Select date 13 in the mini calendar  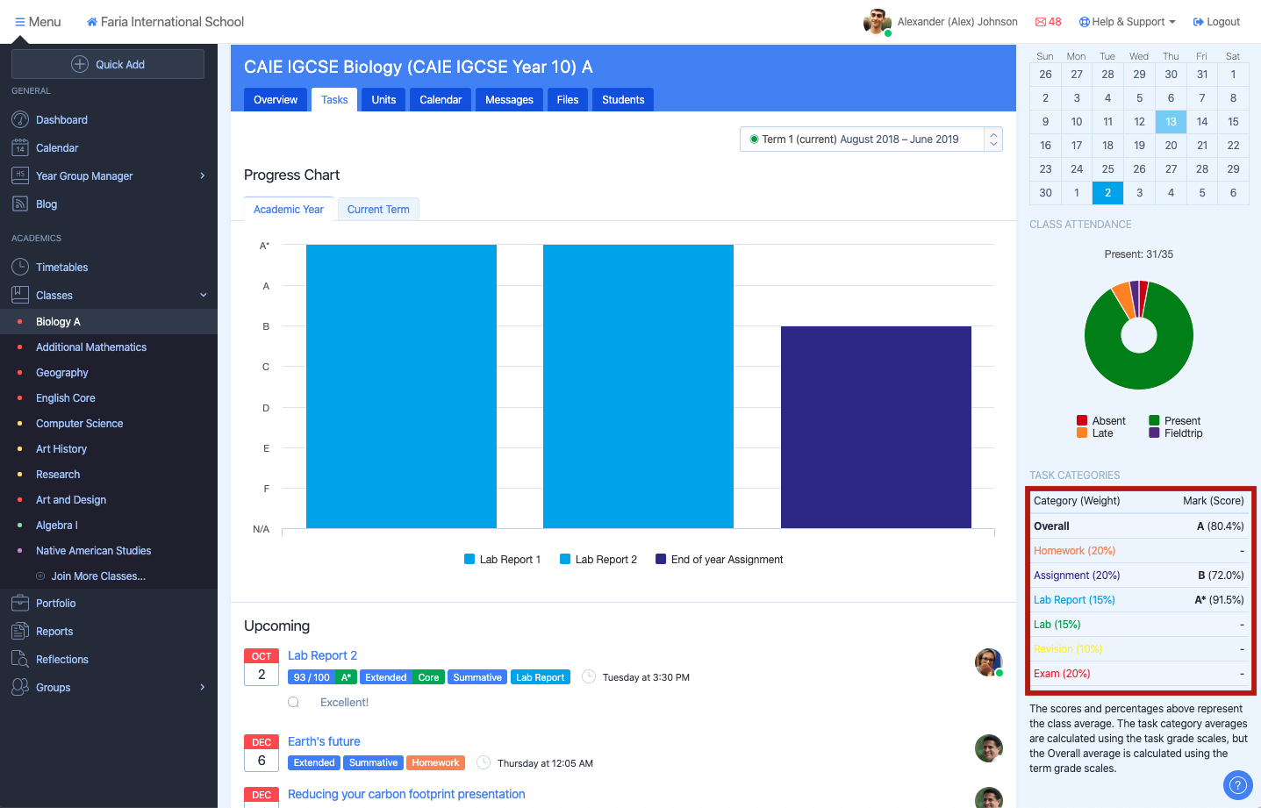pos(1171,122)
